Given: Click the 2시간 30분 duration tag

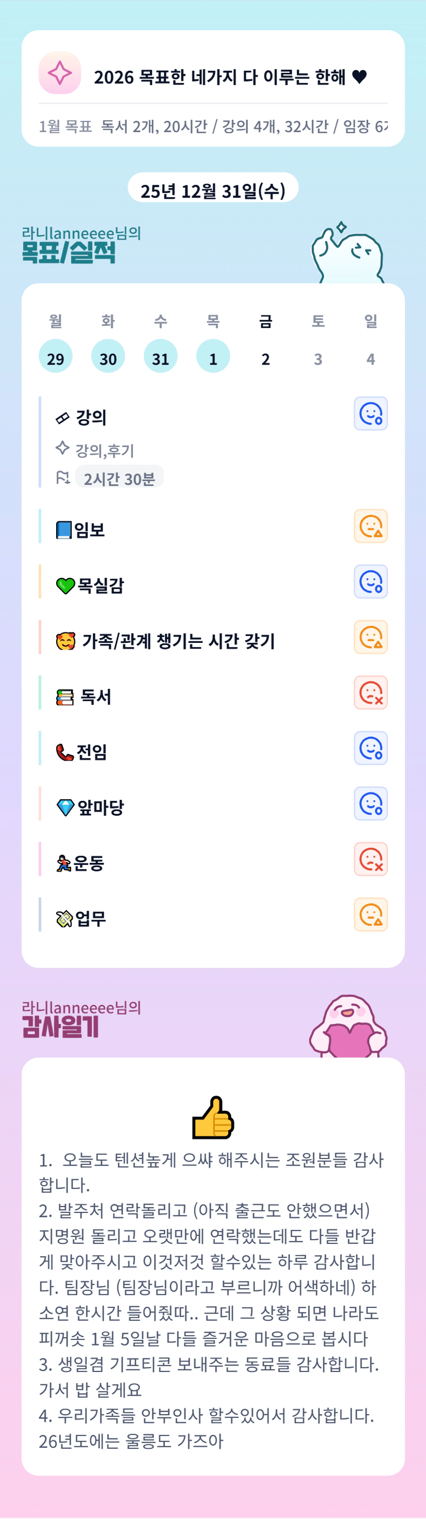Looking at the screenshot, I should click(120, 478).
